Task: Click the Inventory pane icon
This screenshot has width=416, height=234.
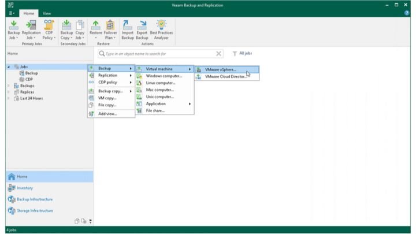Action: [12, 188]
